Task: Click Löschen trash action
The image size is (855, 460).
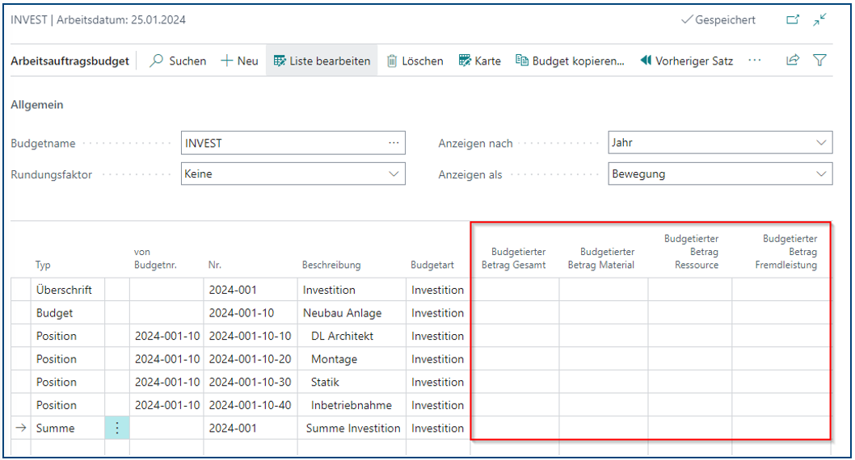Action: pos(415,61)
